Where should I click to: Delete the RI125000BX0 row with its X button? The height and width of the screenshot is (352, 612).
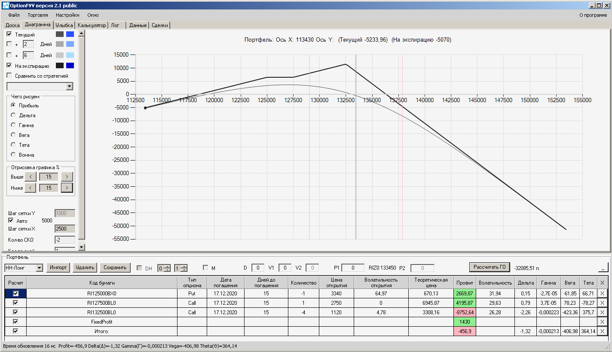click(602, 293)
